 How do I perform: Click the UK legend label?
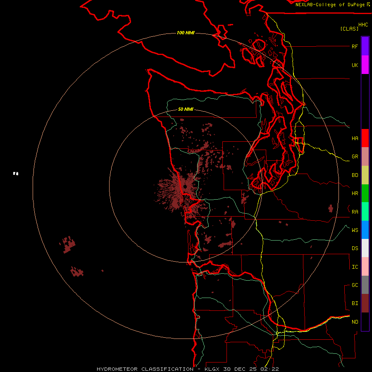[355, 65]
